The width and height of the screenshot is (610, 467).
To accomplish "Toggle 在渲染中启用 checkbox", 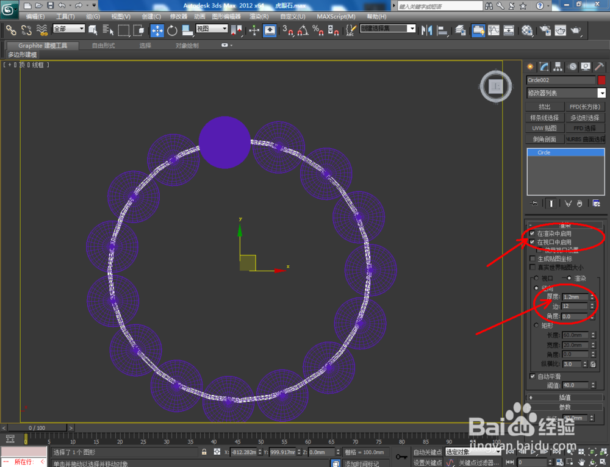I will [x=532, y=233].
